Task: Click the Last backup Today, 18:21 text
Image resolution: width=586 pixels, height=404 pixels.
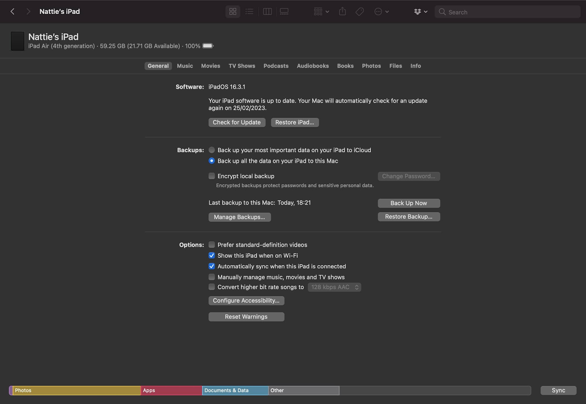Action: (x=260, y=203)
